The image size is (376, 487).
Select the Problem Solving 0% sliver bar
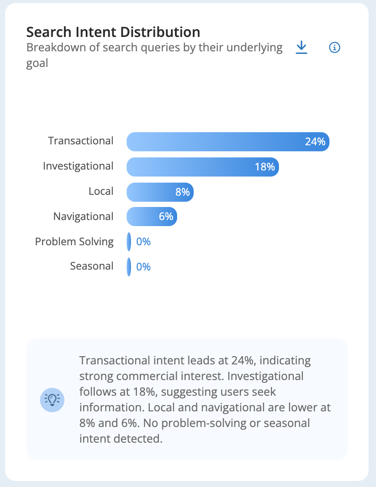[x=129, y=242]
